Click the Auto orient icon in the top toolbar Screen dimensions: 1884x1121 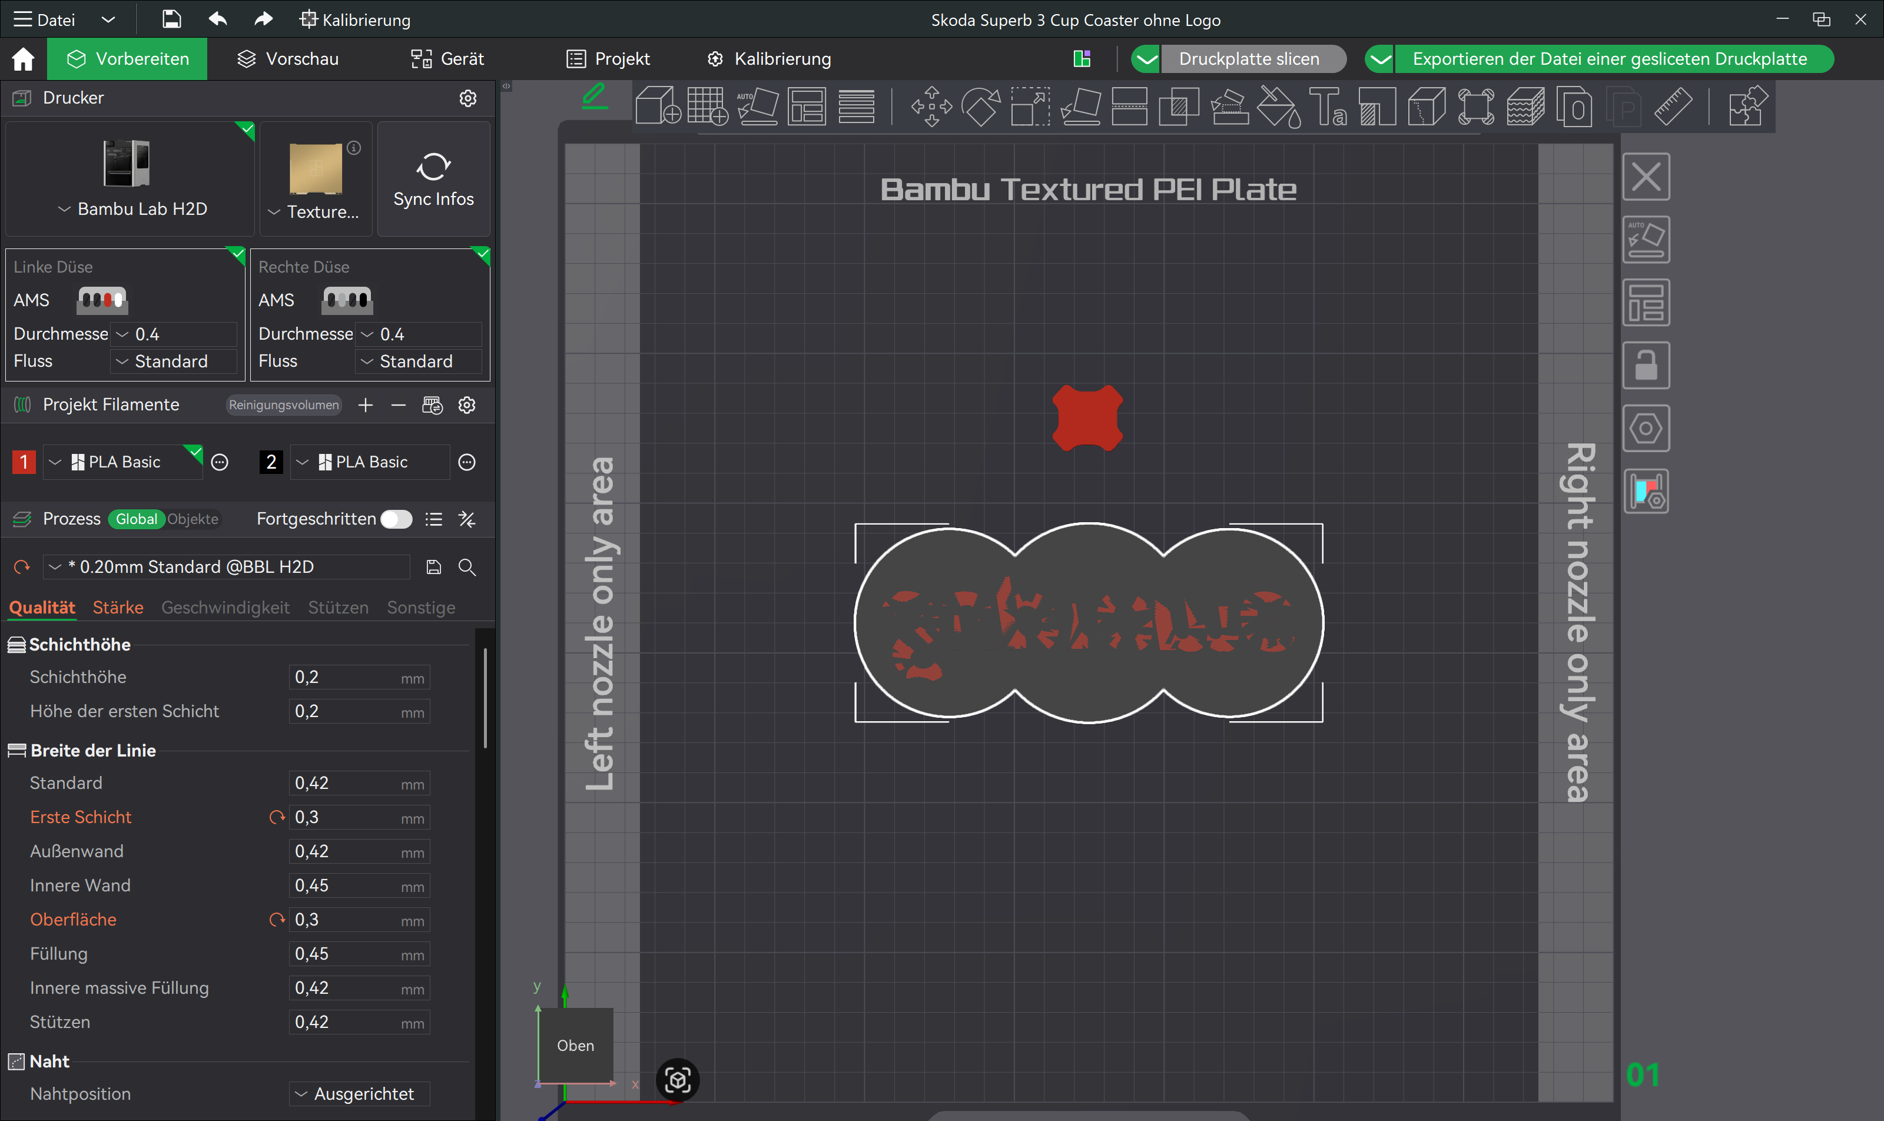point(757,105)
